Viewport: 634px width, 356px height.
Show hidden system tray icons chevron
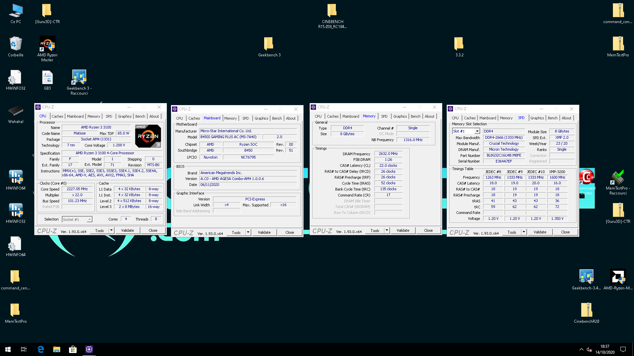581,349
